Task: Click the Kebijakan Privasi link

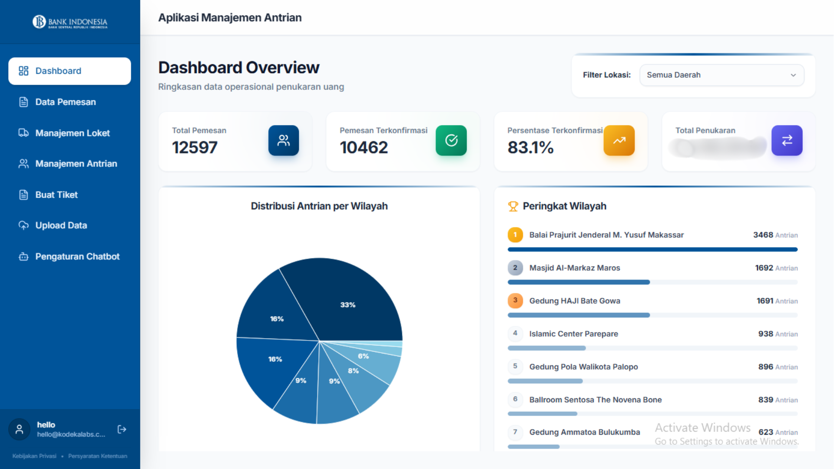Action: click(x=34, y=456)
